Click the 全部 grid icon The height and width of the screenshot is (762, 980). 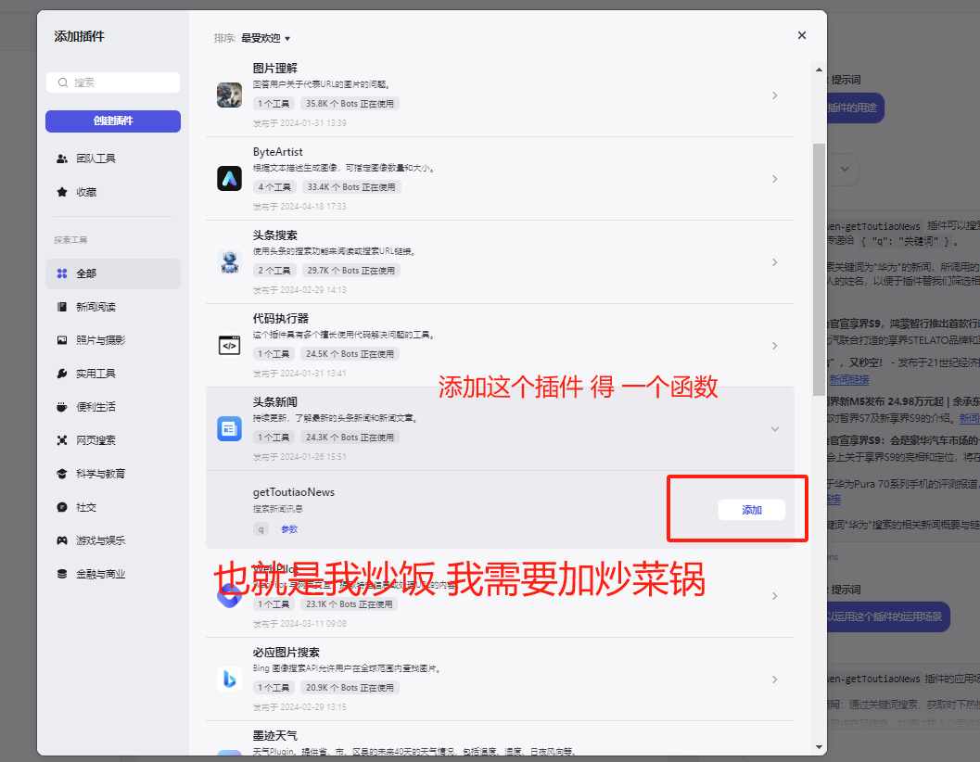pos(62,273)
